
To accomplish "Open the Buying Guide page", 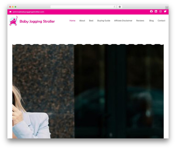I will point(104,21).
